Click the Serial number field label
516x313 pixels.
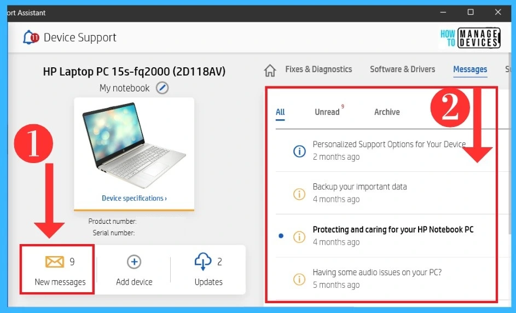(113, 233)
